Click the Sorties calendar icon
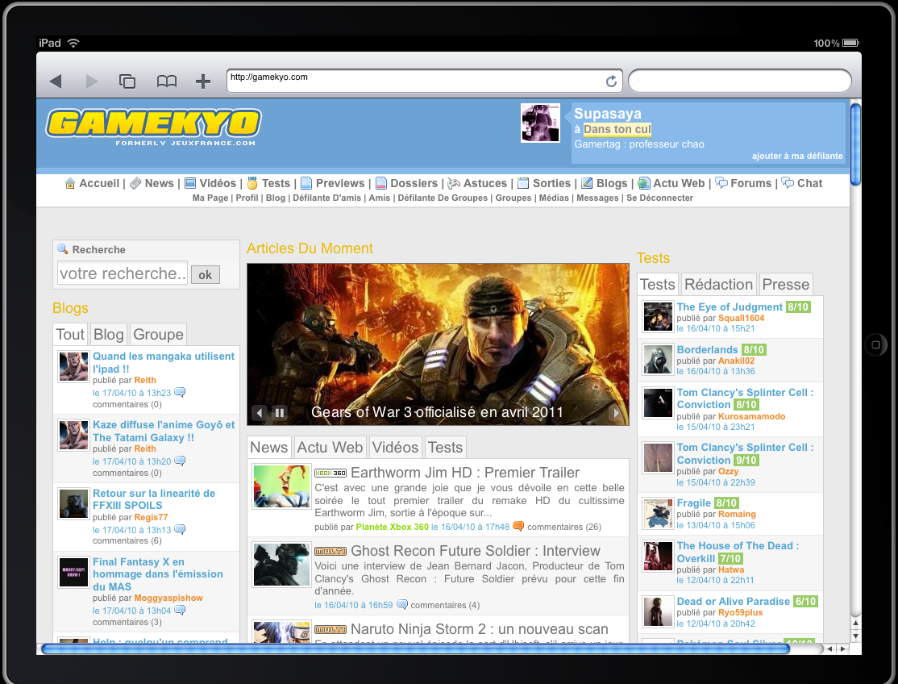 [523, 183]
